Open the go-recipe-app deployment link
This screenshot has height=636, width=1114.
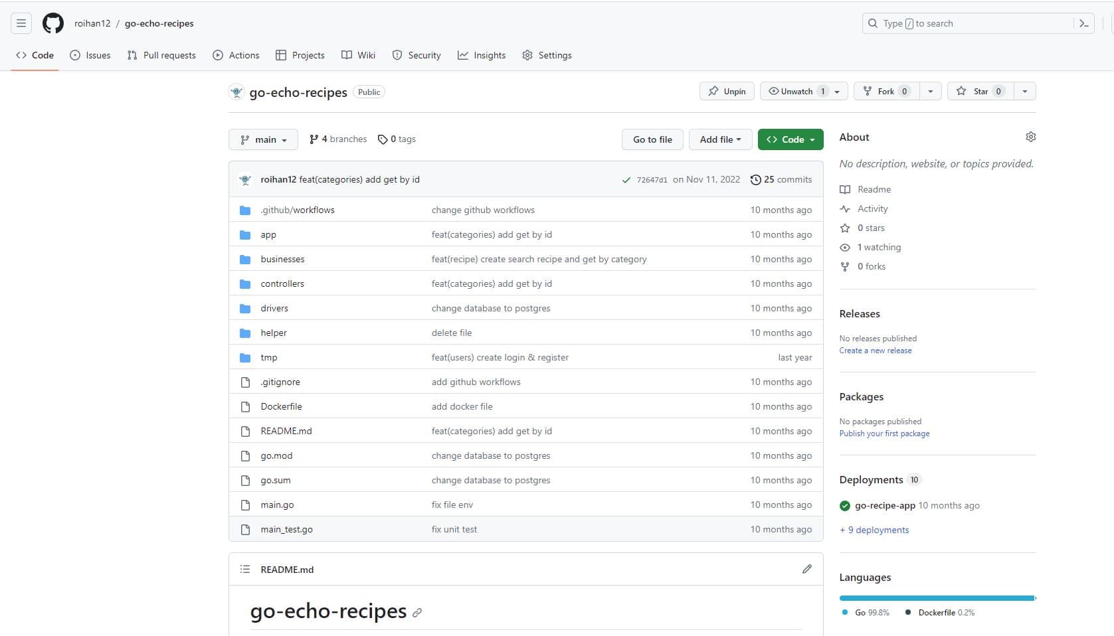pyautogui.click(x=885, y=505)
